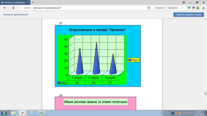The height and width of the screenshot is (116, 207).
Task: Open the browser hamburger menu
Action: (183, 2)
